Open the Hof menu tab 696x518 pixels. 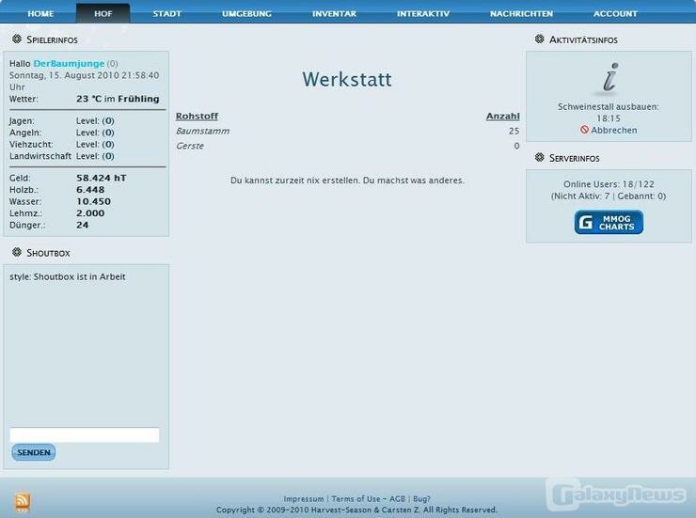click(x=103, y=14)
